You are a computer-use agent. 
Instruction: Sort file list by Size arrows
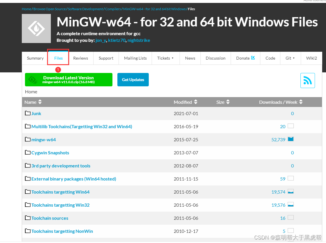pos(228,102)
